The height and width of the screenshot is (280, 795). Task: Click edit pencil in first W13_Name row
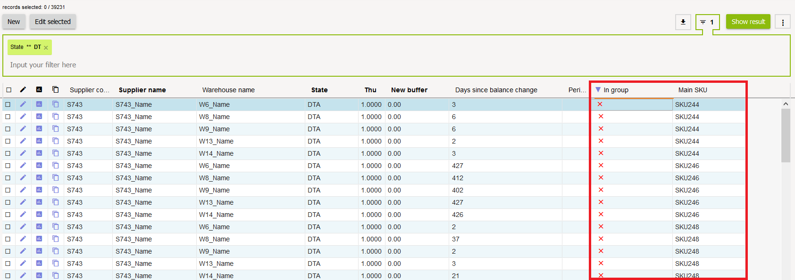(23, 141)
